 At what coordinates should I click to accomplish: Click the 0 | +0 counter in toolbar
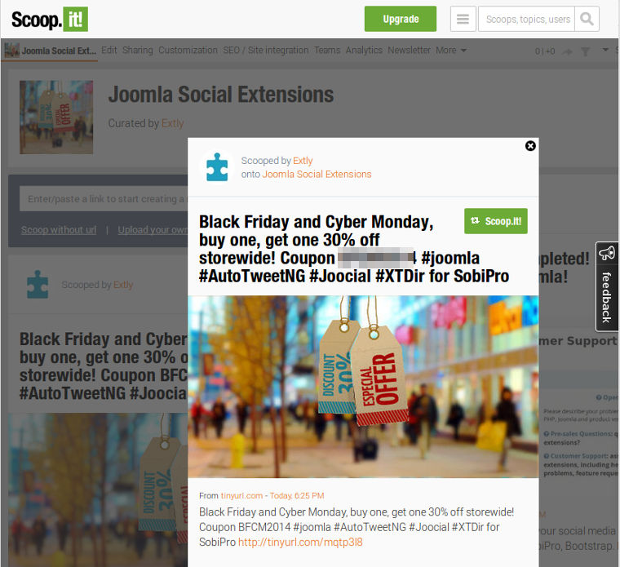pos(545,51)
